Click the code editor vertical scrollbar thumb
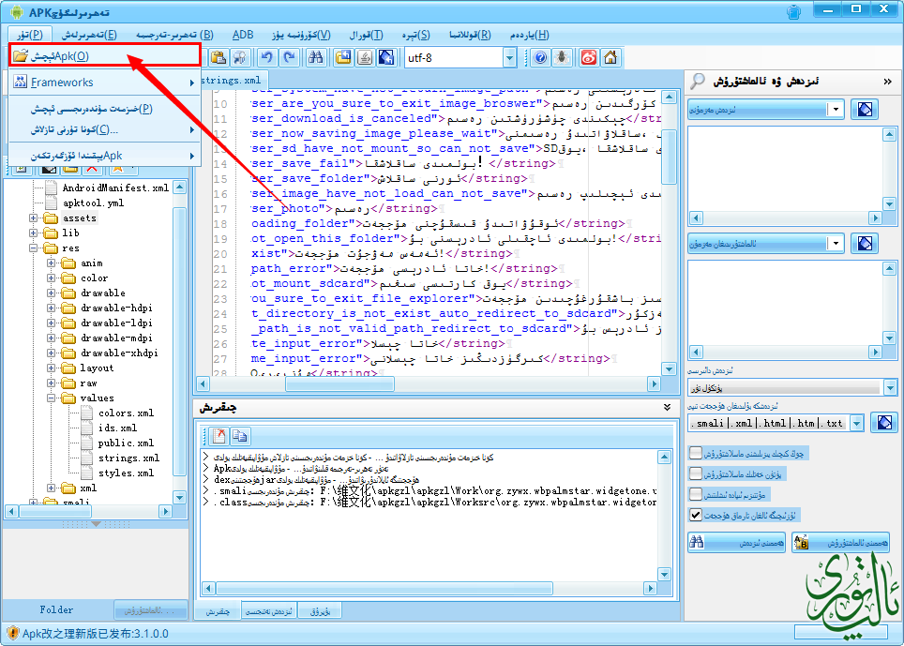904x646 pixels. click(x=669, y=157)
